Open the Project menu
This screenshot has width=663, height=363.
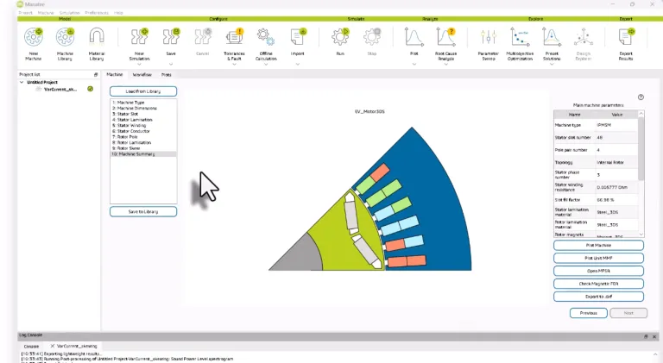25,13
